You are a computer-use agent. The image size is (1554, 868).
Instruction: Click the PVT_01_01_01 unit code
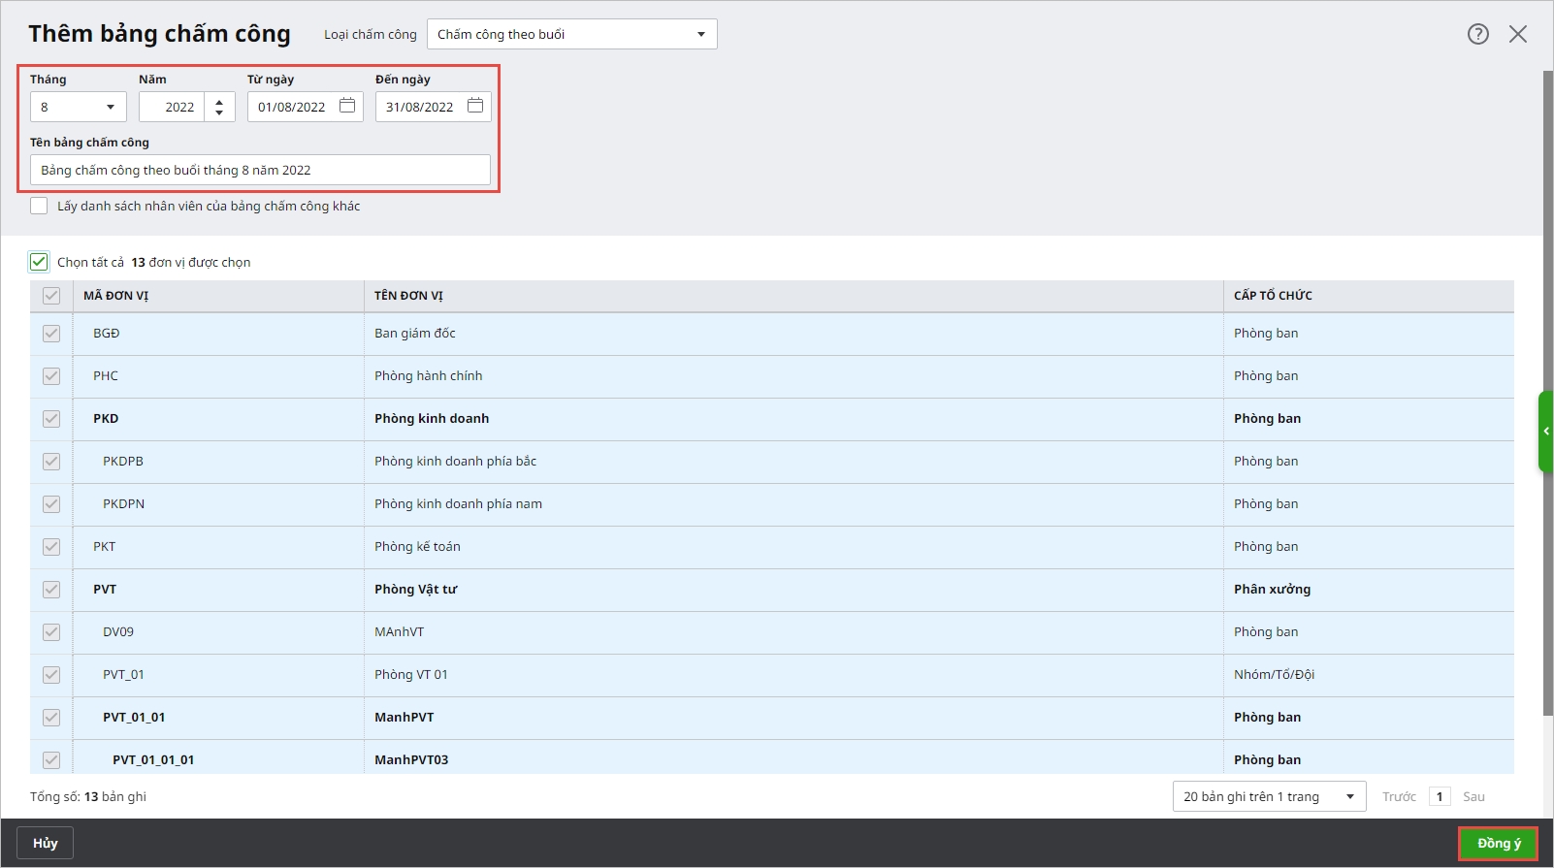pyautogui.click(x=153, y=760)
